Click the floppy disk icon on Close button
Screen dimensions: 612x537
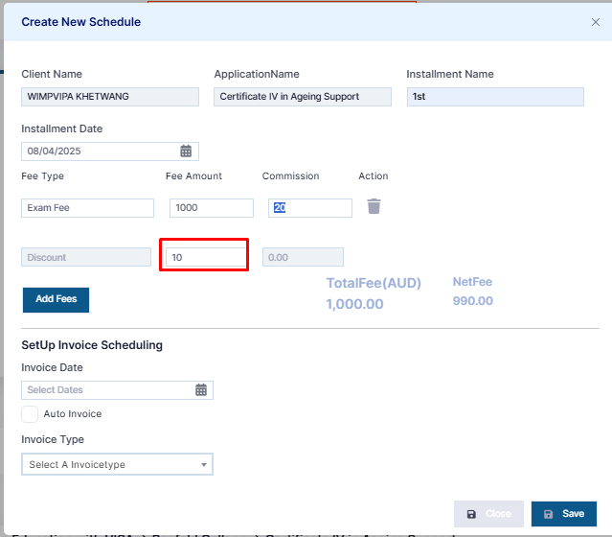tap(471, 514)
